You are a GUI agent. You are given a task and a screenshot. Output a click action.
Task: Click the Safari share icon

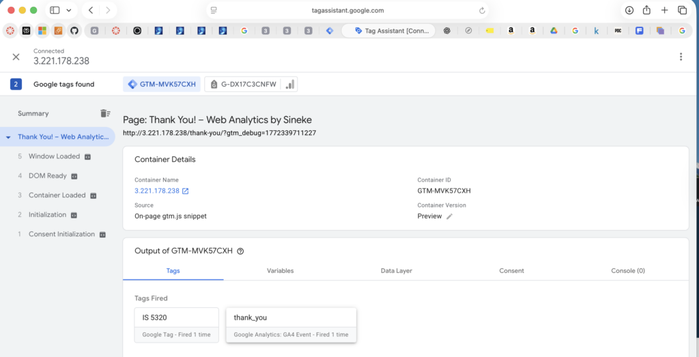click(x=646, y=10)
